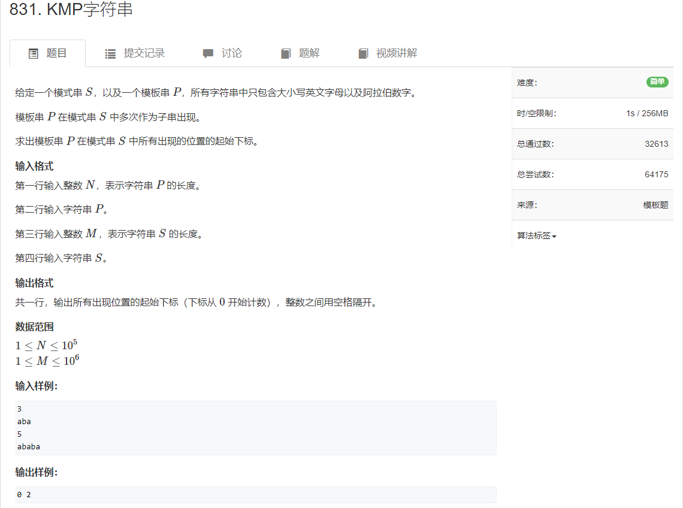
Task: Click the 输出样例 heading
Action: [x=36, y=472]
